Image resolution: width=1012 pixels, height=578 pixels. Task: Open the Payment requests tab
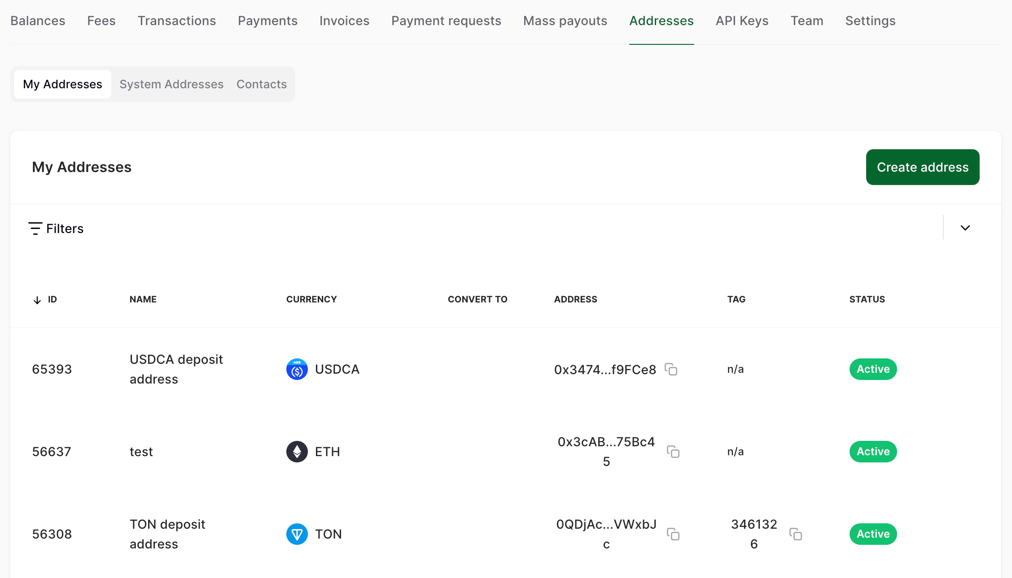(x=446, y=21)
